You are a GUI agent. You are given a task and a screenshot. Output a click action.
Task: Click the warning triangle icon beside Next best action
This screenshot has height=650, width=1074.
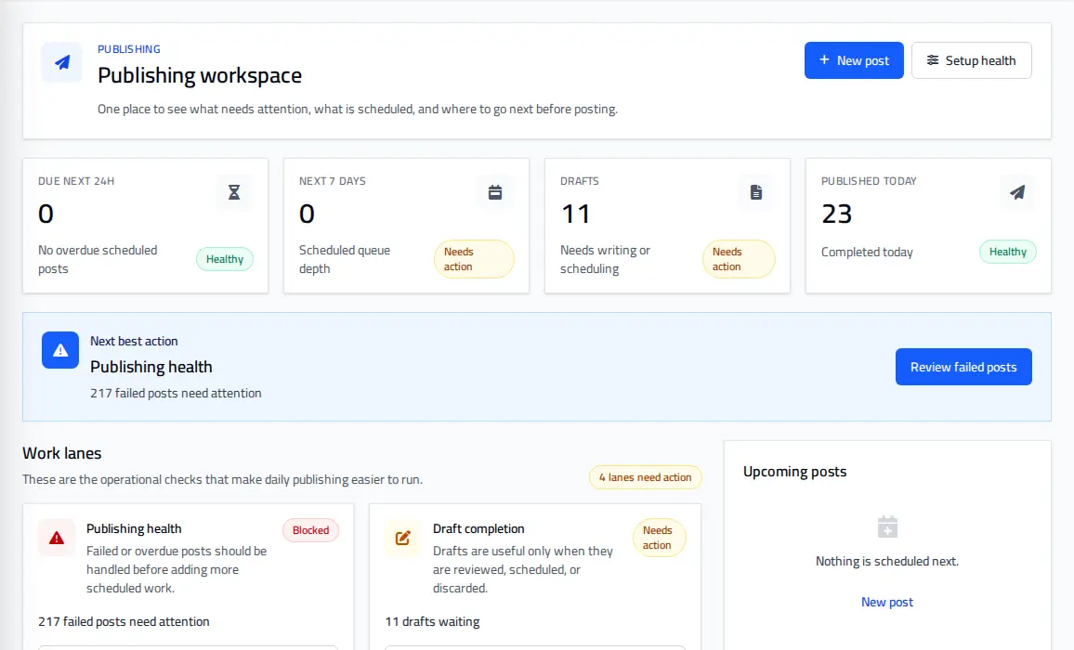click(60, 350)
